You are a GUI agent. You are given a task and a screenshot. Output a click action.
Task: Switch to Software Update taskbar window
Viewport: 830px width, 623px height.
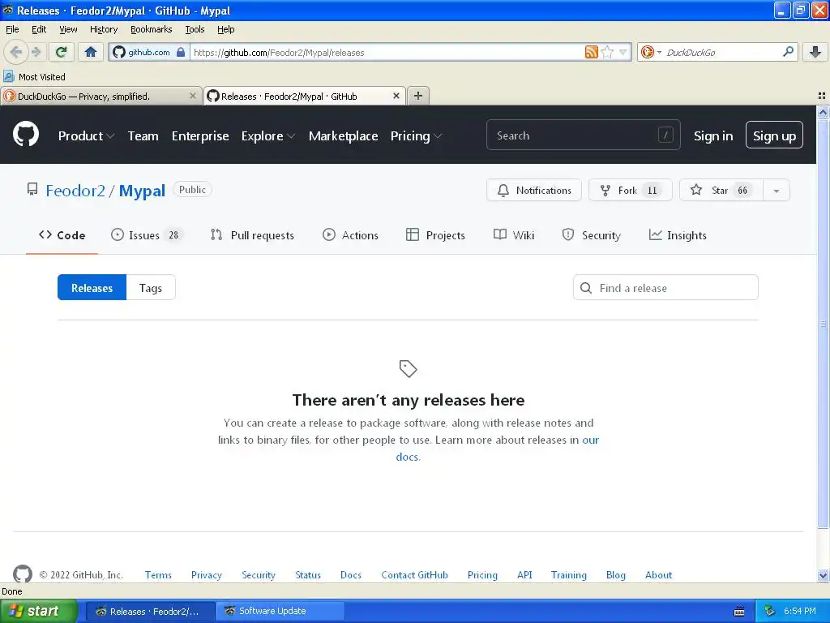point(280,611)
